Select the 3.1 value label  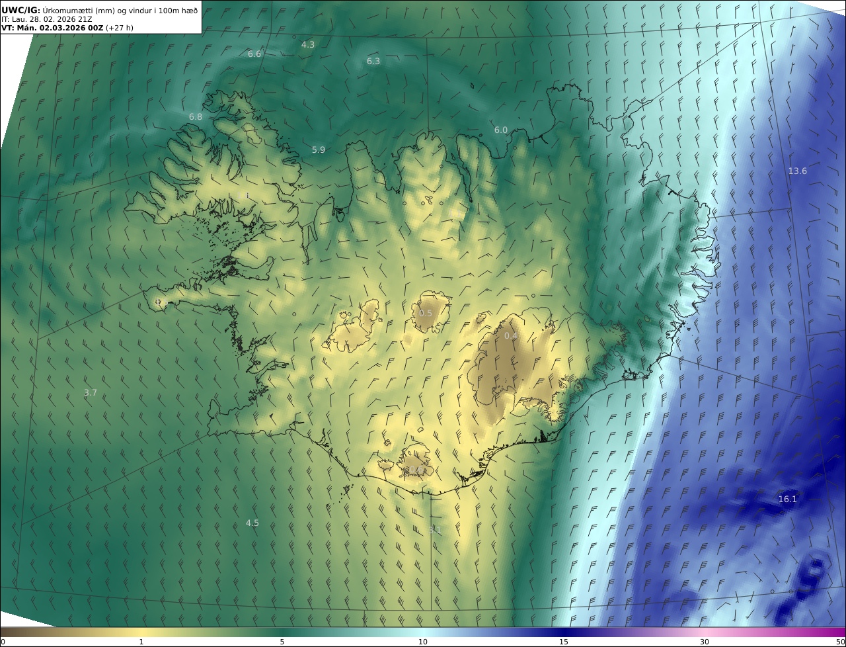(x=435, y=530)
